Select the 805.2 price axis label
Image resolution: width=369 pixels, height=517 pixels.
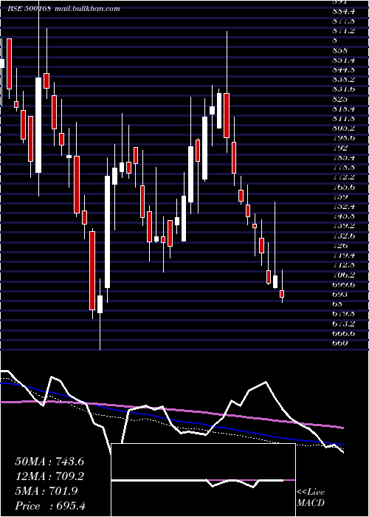(343, 129)
